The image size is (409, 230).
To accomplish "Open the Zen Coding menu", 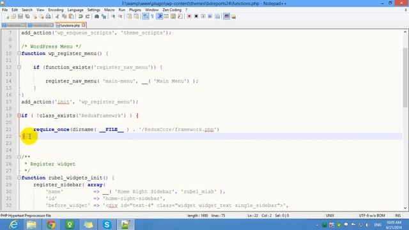I will tap(172, 10).
